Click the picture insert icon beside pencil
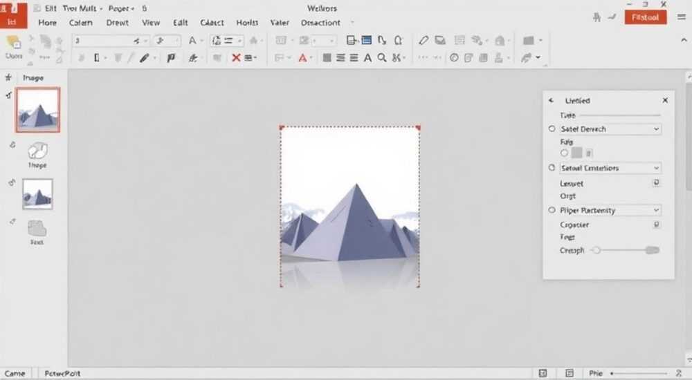Image resolution: width=692 pixels, height=380 pixels. pyautogui.click(x=440, y=41)
